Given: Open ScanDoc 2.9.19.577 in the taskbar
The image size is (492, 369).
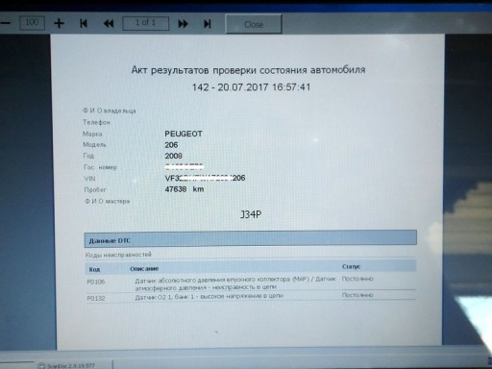Looking at the screenshot, I should click(x=66, y=365).
